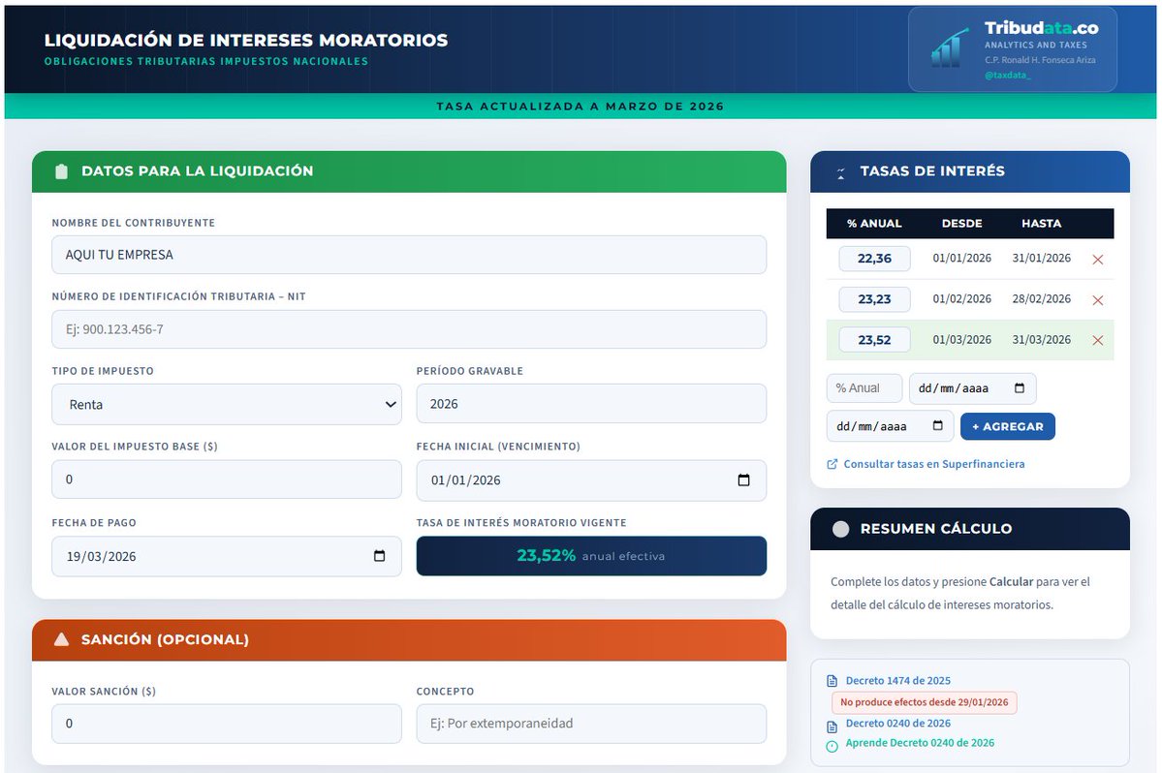Click the Tribudata.co bar chart logo
Screen dimensions: 1162x773
(x=950, y=48)
